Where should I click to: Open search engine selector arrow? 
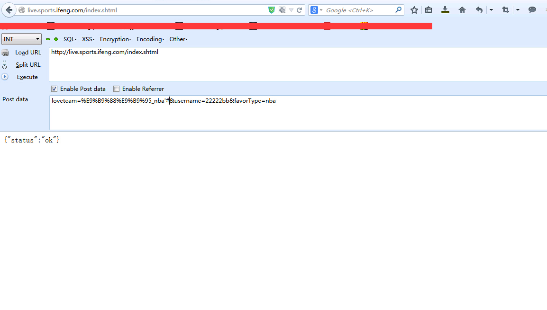(x=321, y=10)
